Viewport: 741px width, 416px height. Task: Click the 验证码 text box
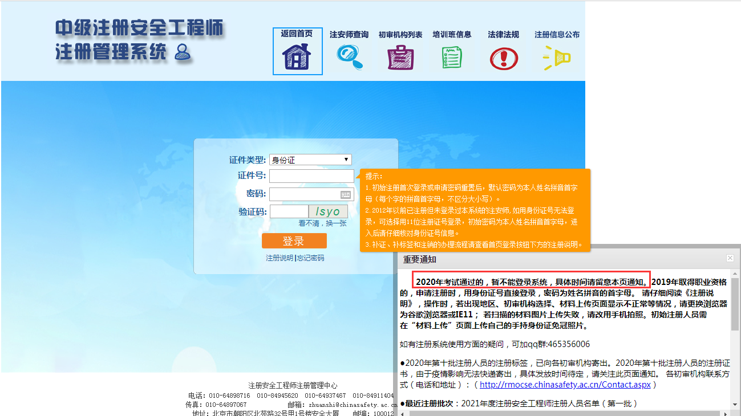pos(289,212)
